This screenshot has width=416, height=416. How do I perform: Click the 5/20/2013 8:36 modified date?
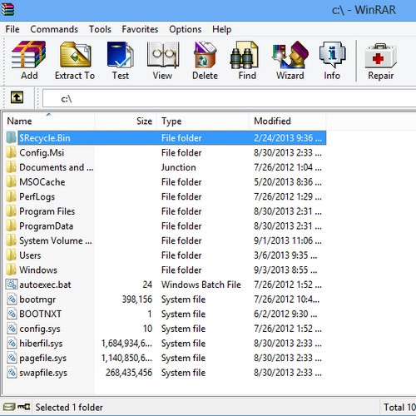point(288,182)
